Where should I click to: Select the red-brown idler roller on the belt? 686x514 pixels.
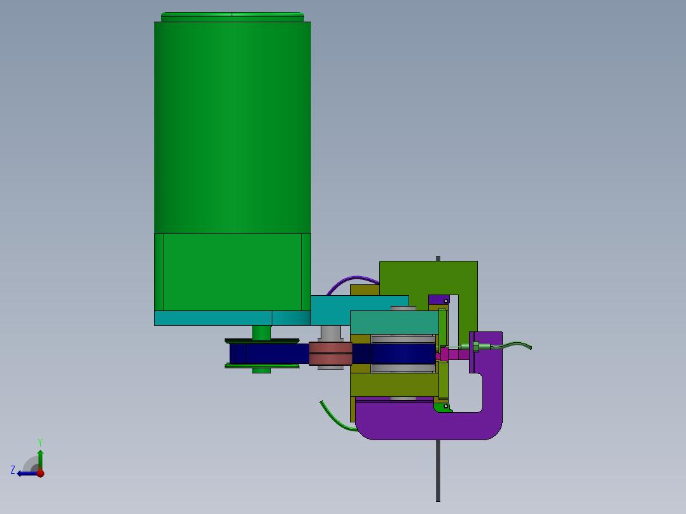click(330, 354)
